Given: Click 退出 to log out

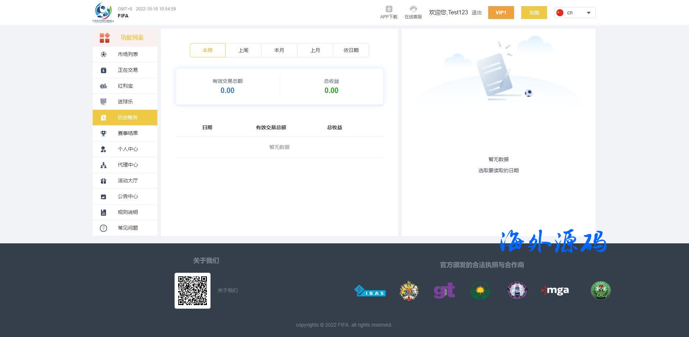Looking at the screenshot, I should click(476, 13).
